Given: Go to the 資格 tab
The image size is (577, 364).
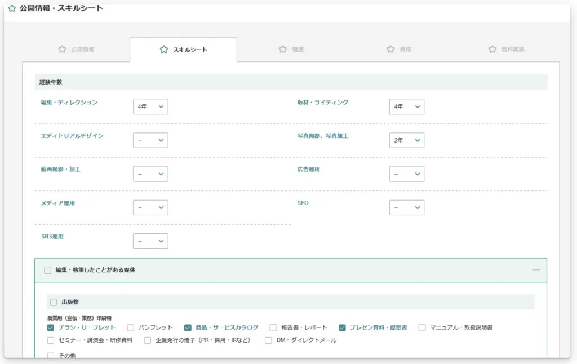Looking at the screenshot, I should click(398, 50).
